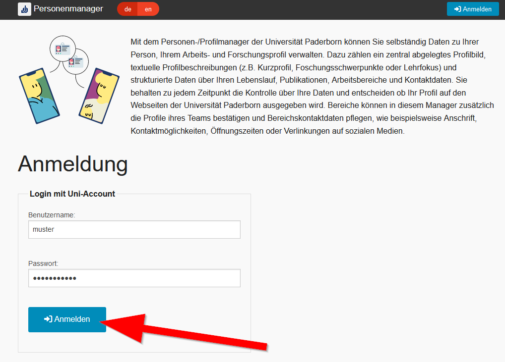
Task: Click the left smartphone illustration with yellow face
Action: 38,97
